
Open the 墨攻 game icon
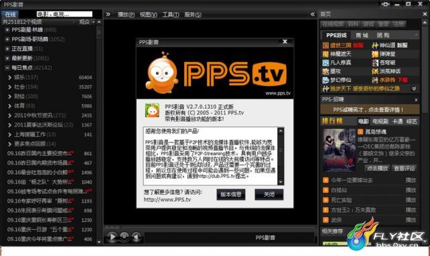tap(325, 71)
